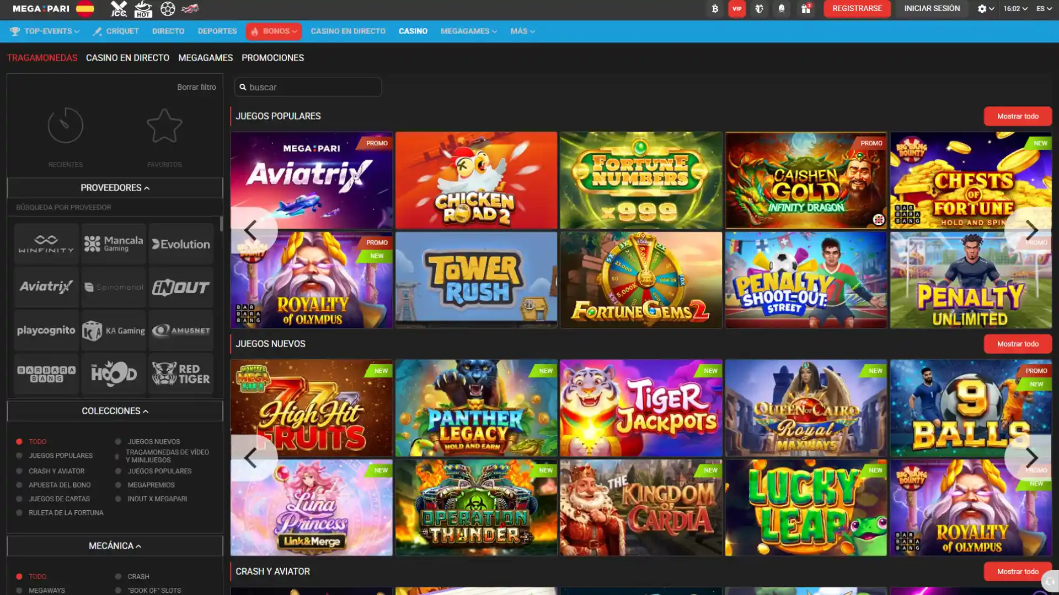Select Crash mechanic radio
The width and height of the screenshot is (1059, 595).
pos(118,577)
